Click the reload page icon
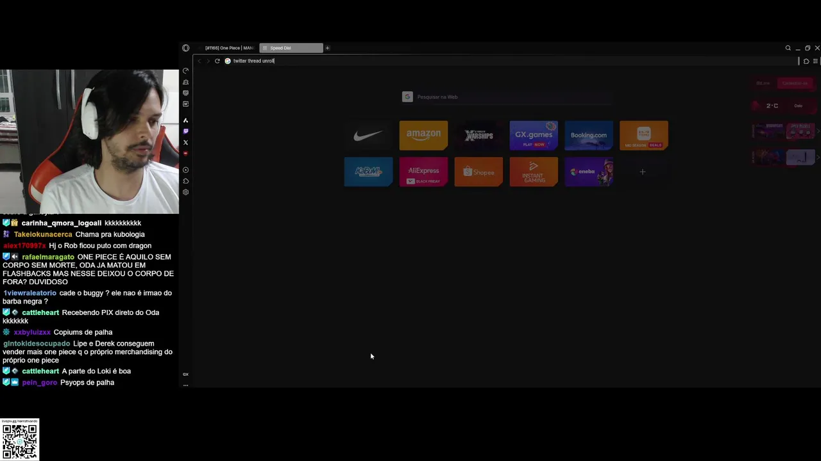 click(x=217, y=61)
